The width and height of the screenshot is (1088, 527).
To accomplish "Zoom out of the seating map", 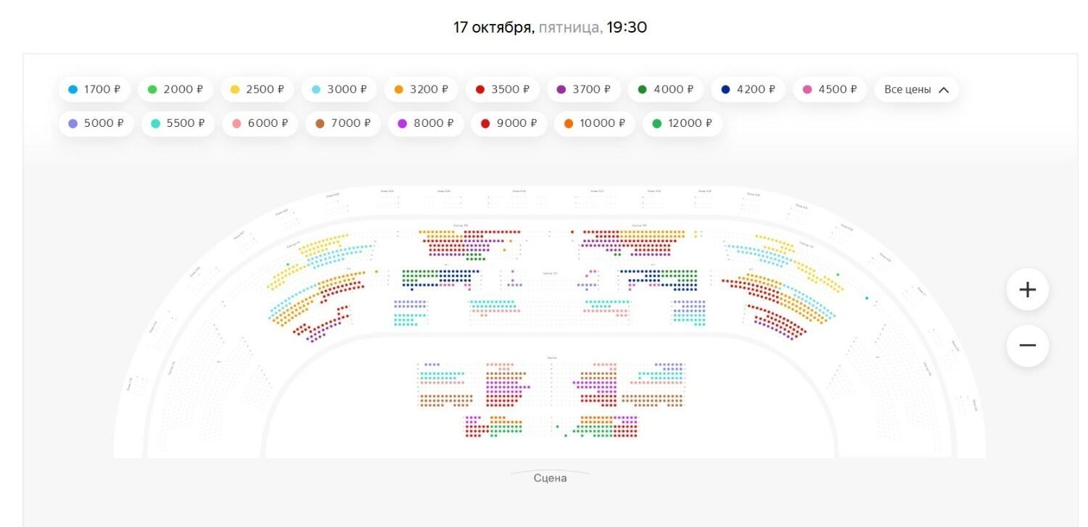I will click(1027, 346).
